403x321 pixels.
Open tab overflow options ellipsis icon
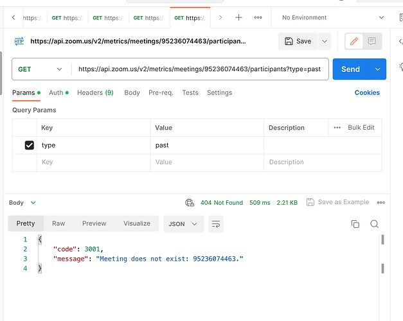click(x=258, y=17)
